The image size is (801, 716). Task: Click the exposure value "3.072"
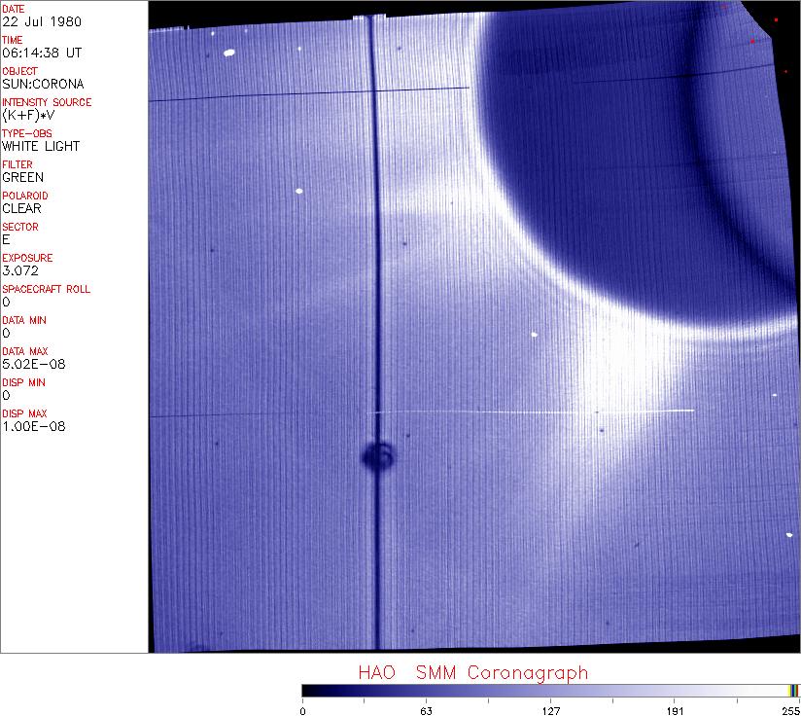coord(19,270)
